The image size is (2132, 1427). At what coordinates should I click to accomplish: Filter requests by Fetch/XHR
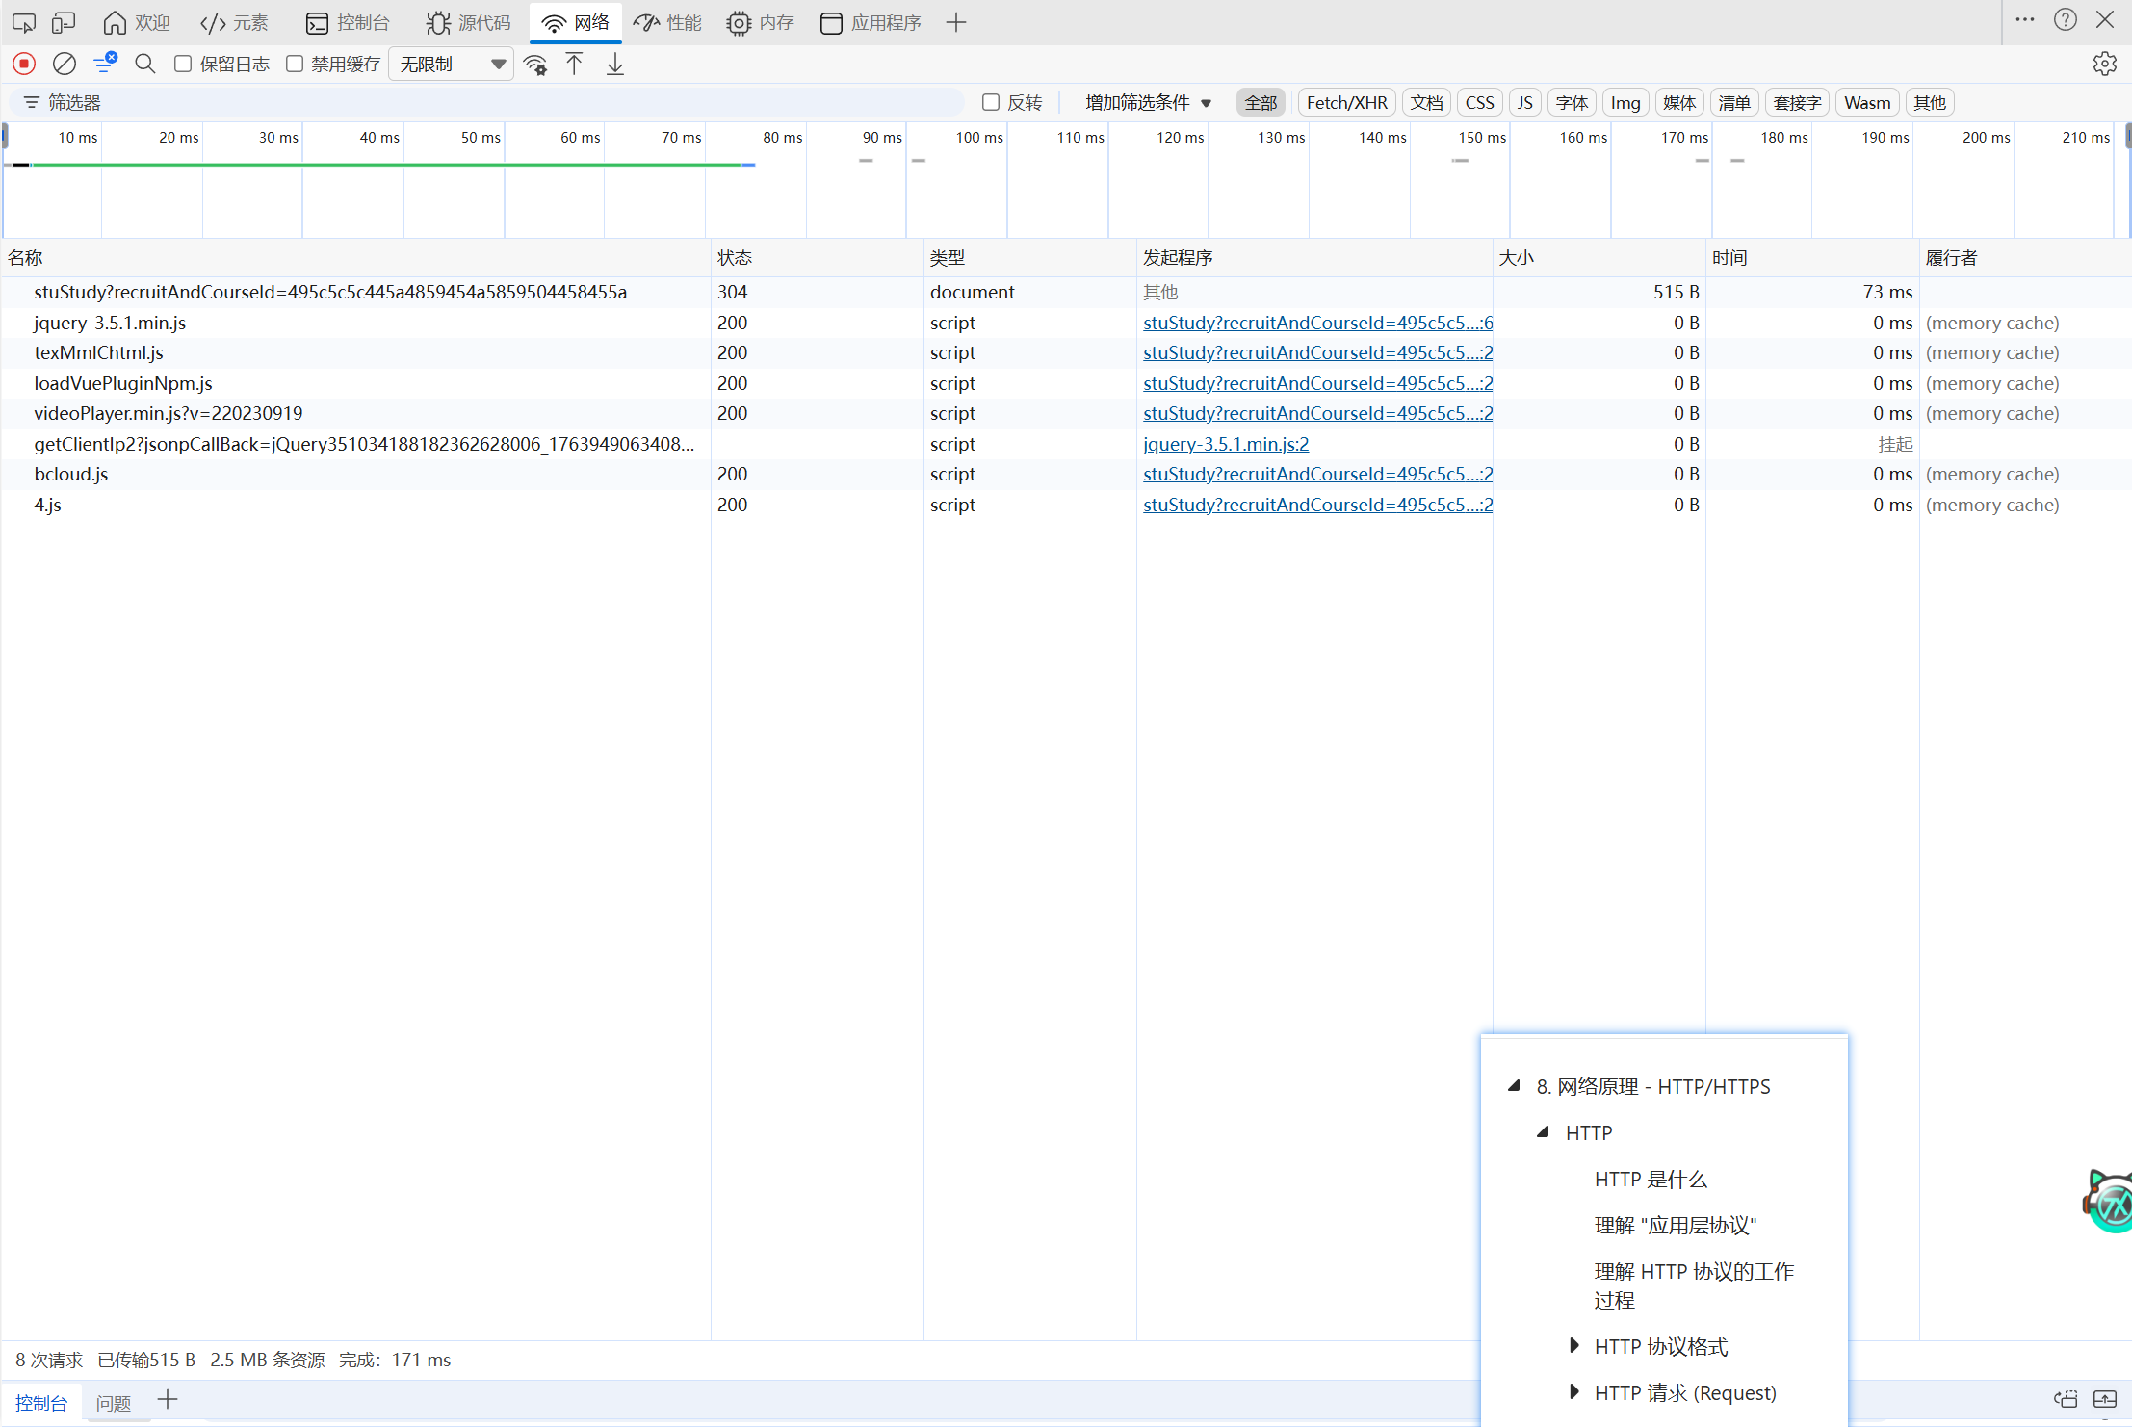coord(1346,102)
